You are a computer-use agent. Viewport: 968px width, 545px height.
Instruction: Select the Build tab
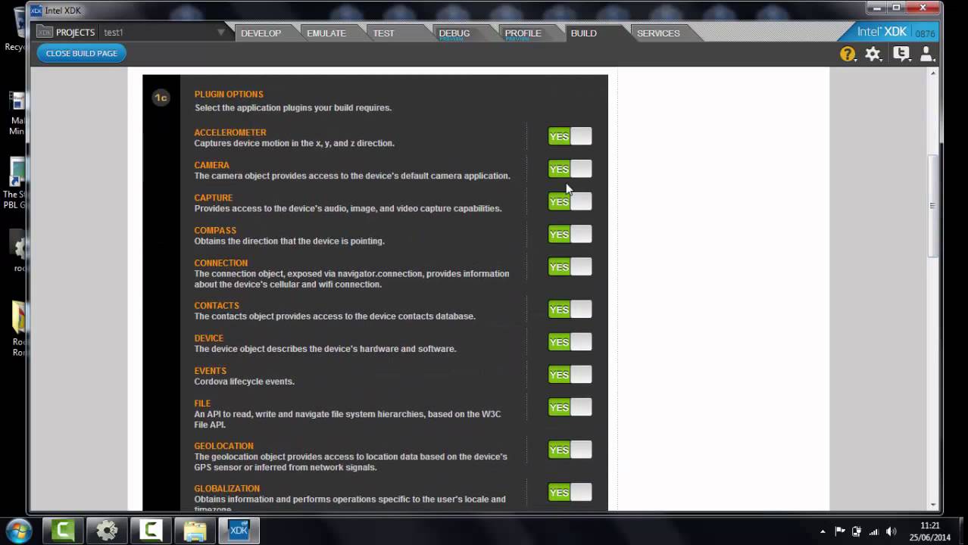(583, 33)
